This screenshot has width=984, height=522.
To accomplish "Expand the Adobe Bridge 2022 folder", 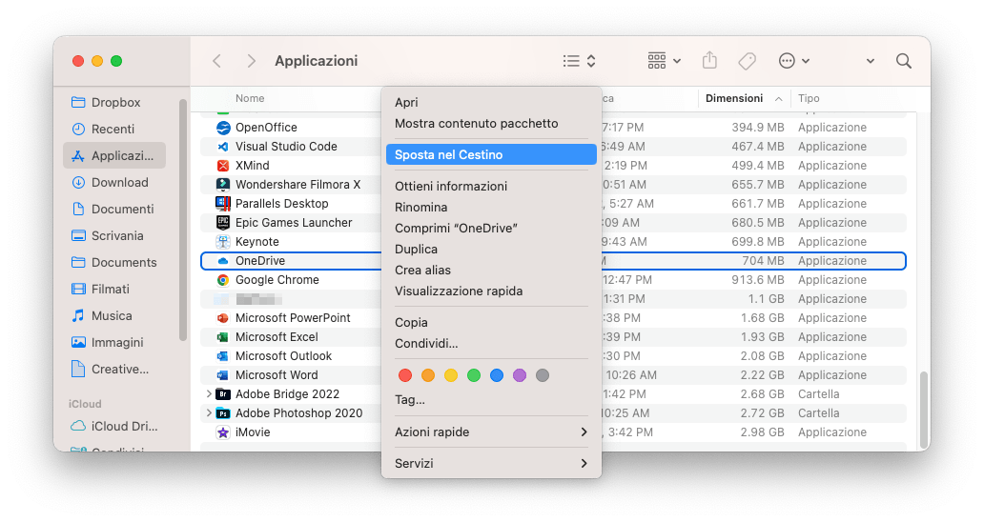I will pyautogui.click(x=209, y=394).
